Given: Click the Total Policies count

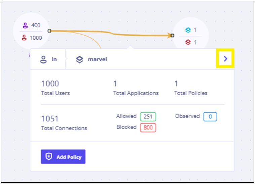Looking at the screenshot, I should coord(176,84).
